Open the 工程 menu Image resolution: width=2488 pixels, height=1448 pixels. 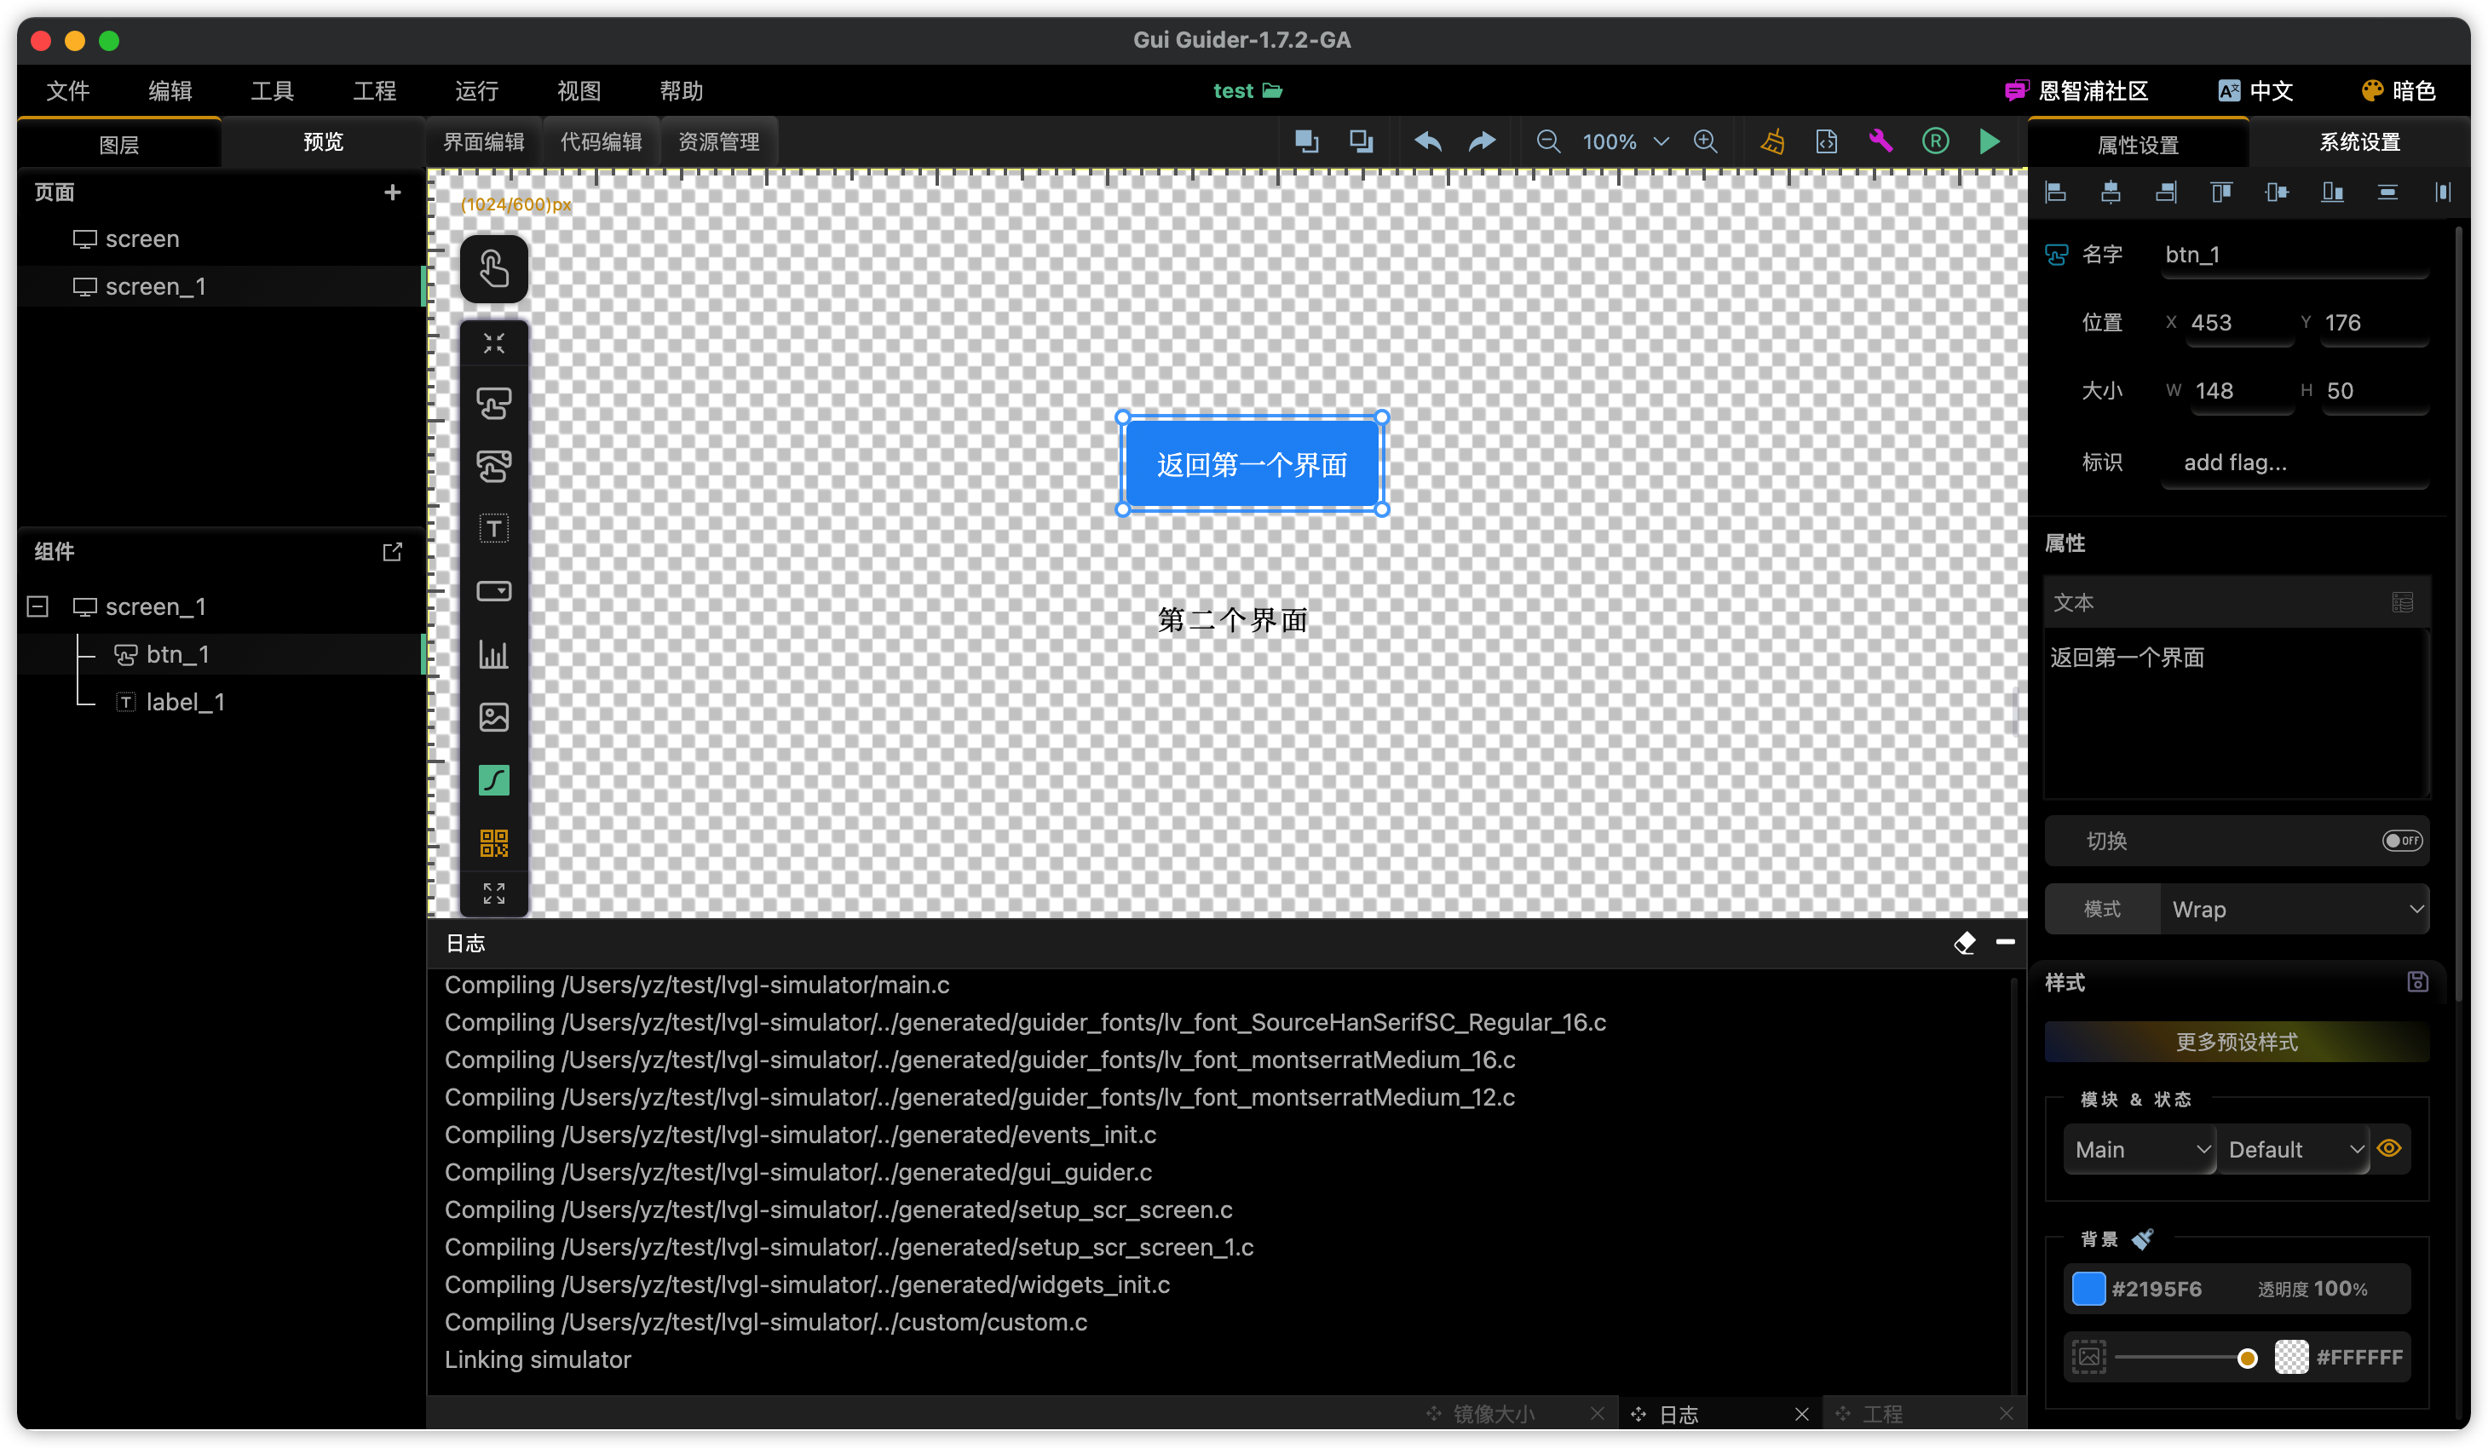[374, 91]
